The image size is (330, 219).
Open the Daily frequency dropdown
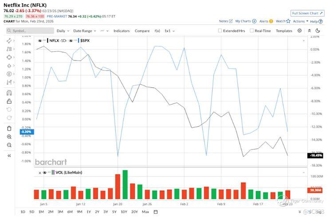pyautogui.click(x=63, y=31)
